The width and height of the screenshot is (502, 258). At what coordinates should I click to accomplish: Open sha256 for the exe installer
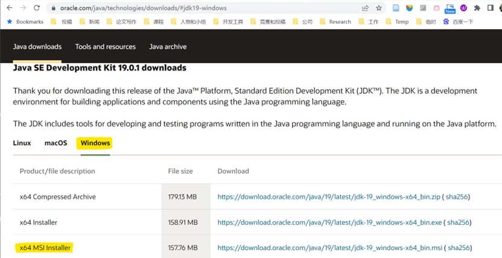458,222
